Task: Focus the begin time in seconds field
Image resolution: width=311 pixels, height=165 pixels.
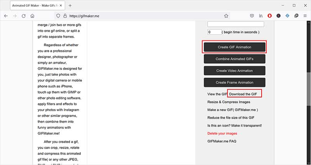Action: [214, 32]
